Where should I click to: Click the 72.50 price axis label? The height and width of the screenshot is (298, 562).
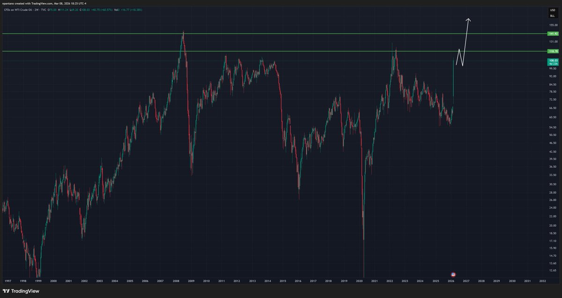pyautogui.click(x=553, y=100)
